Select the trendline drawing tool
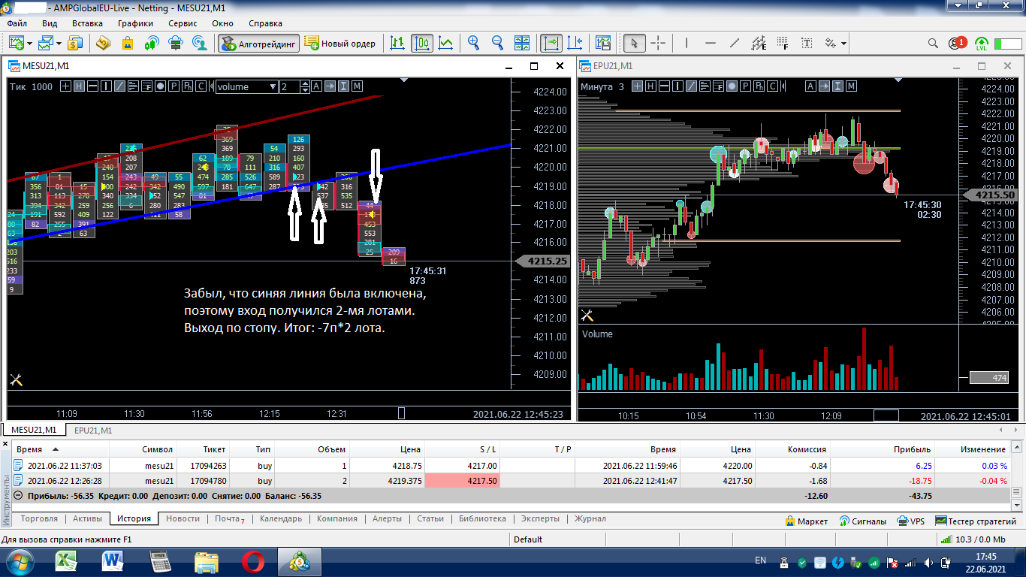 tap(735, 43)
